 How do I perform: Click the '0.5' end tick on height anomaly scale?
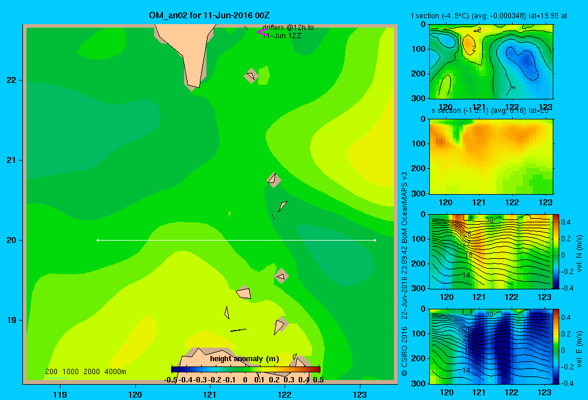tap(318, 380)
